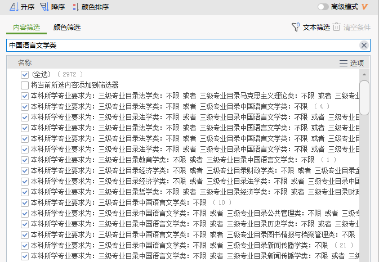Open the 选项 options menu
This screenshot has height=262, width=379.
pyautogui.click(x=351, y=63)
